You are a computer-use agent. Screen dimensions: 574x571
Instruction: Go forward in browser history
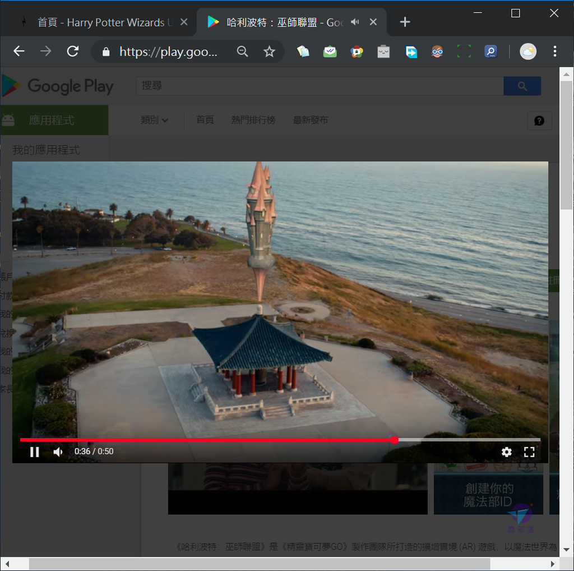[46, 51]
